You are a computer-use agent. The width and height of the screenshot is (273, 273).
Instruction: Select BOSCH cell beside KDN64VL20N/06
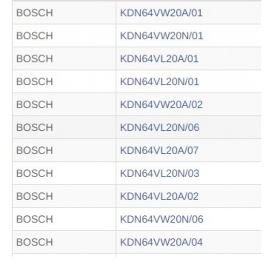pos(64,127)
